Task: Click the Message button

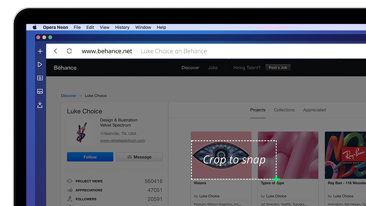Action: pyautogui.click(x=139, y=157)
